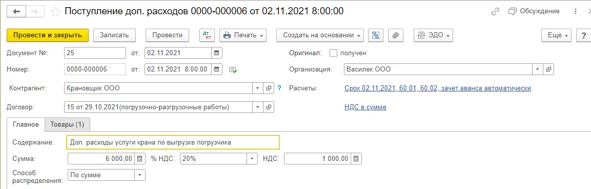This screenshot has height=189, width=591.
Task: Copy link to document using chain icon
Action: click(x=495, y=12)
